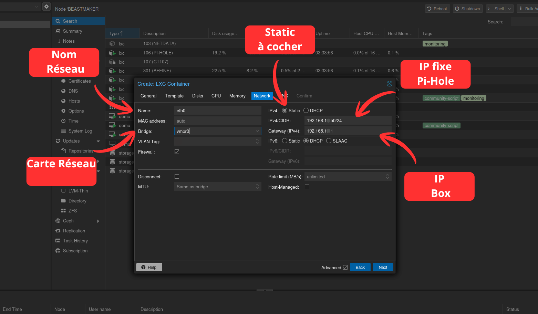Sort by the Description column header
This screenshot has width=538, height=314.
[174, 33]
